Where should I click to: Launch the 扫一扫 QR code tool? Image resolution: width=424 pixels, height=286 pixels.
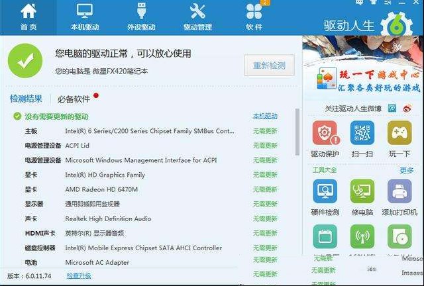pos(362,132)
